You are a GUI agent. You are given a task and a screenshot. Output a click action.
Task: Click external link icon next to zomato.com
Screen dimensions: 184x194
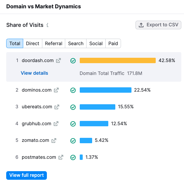(x=54, y=141)
